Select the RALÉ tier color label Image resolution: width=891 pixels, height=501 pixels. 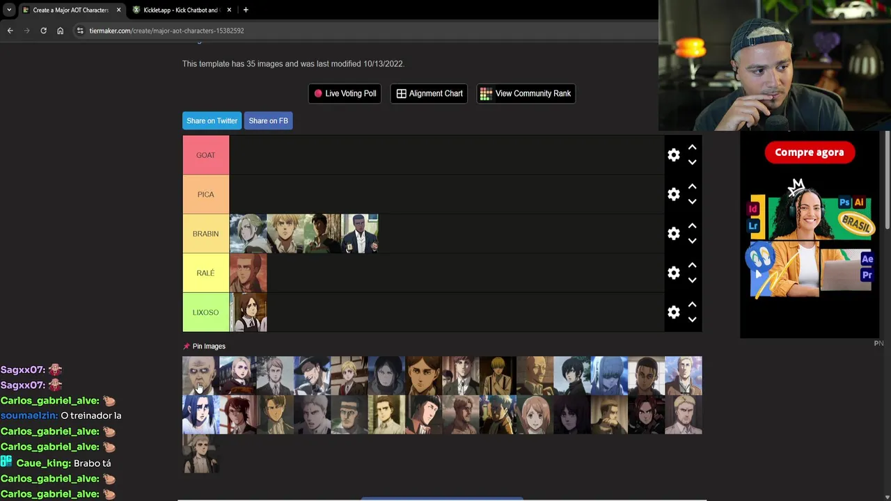click(x=205, y=273)
